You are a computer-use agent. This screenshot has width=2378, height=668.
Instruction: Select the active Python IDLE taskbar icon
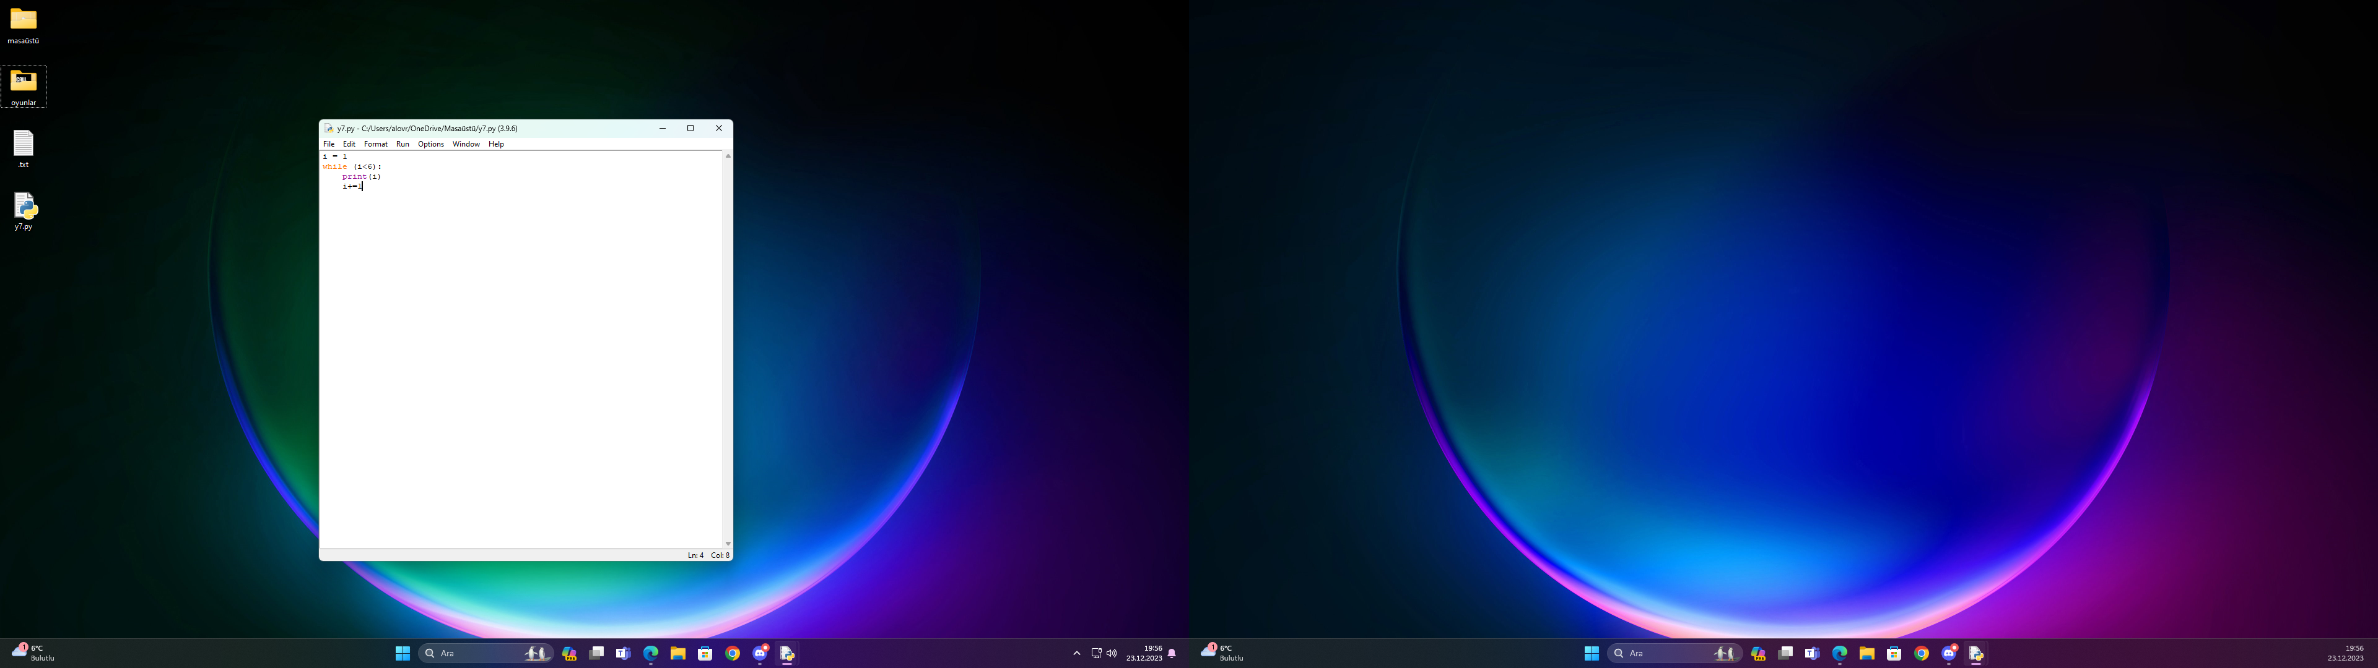(x=786, y=653)
